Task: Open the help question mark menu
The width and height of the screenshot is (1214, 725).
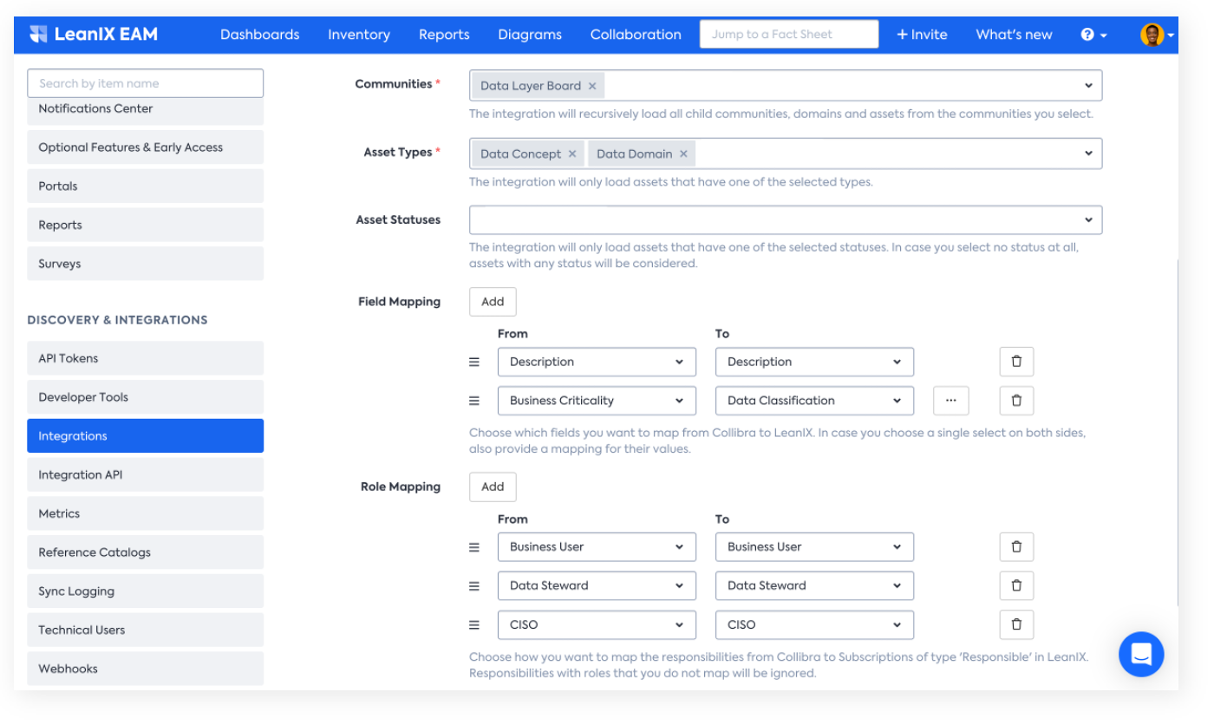Action: pyautogui.click(x=1093, y=35)
